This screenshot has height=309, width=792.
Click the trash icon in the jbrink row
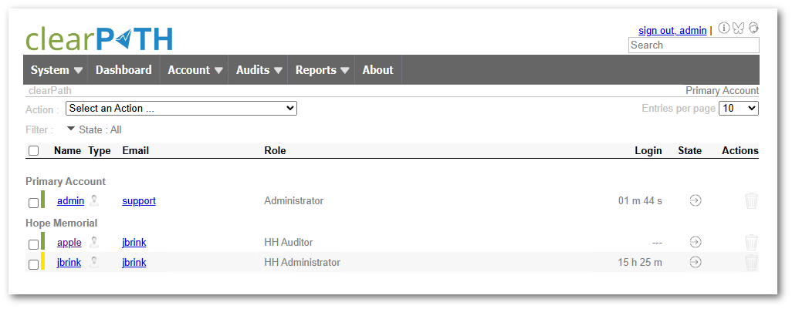[x=751, y=262]
